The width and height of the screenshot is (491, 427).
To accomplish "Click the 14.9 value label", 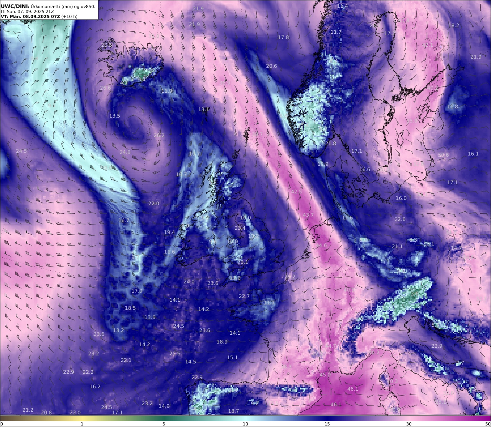I will coord(164,406).
